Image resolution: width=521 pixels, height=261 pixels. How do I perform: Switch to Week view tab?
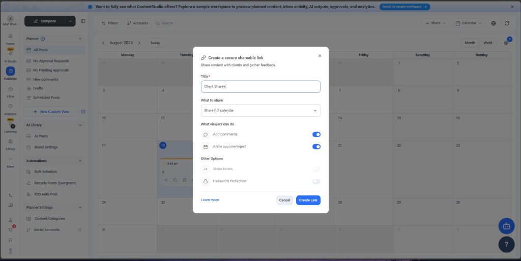pos(488,43)
